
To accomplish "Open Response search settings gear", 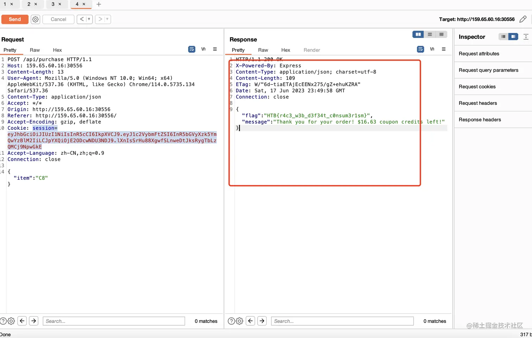I will click(240, 321).
